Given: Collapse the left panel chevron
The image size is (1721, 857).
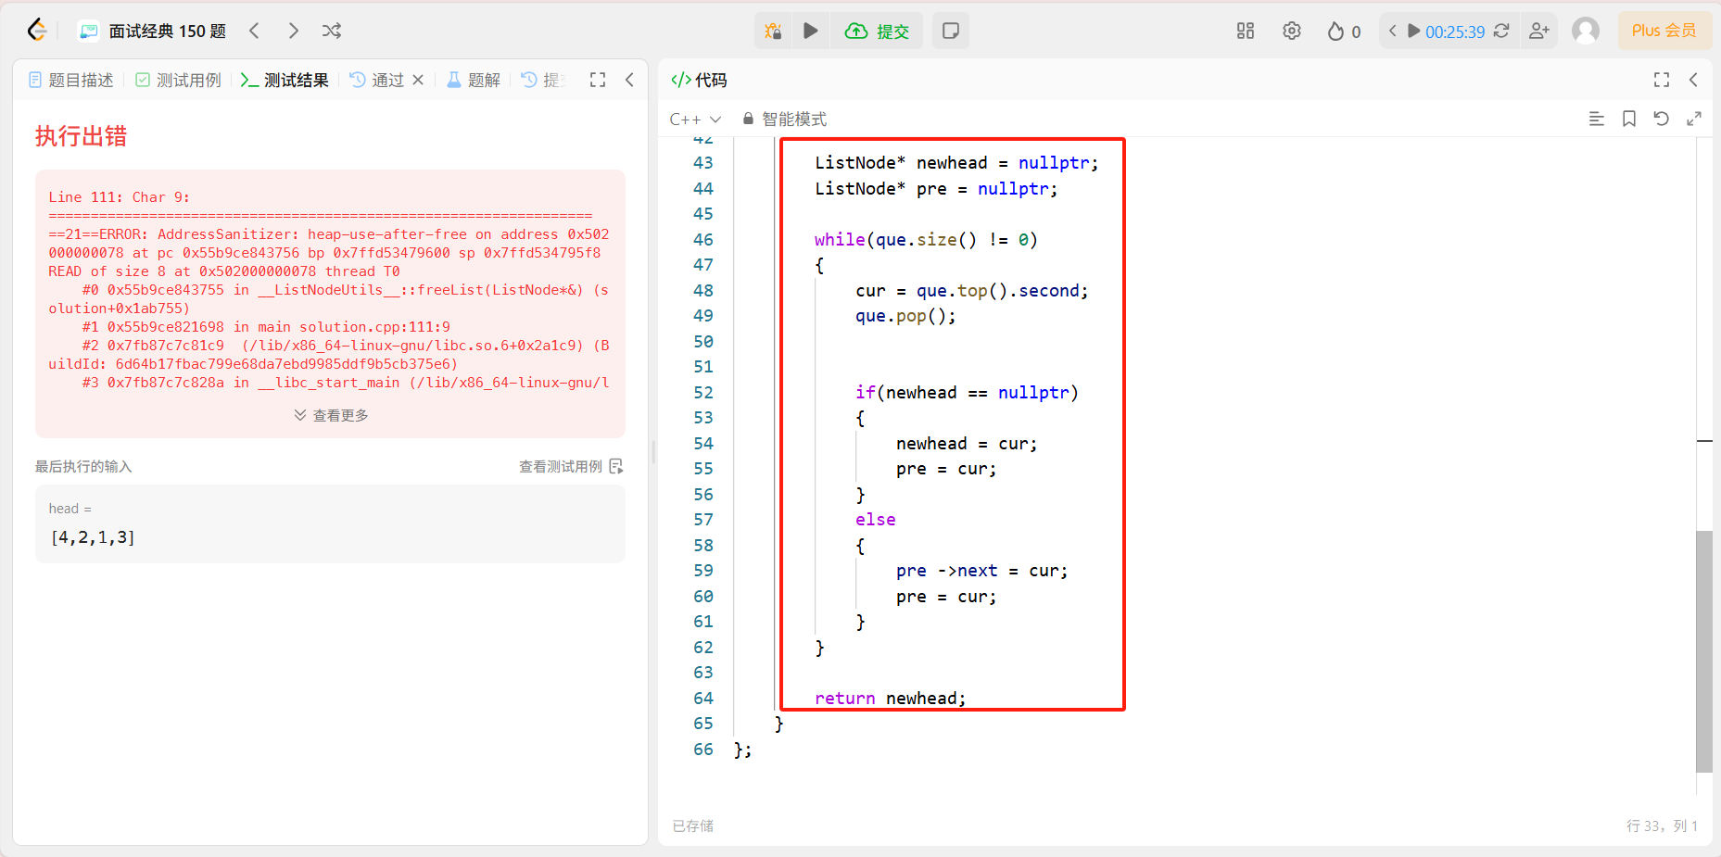Looking at the screenshot, I should pos(629,80).
